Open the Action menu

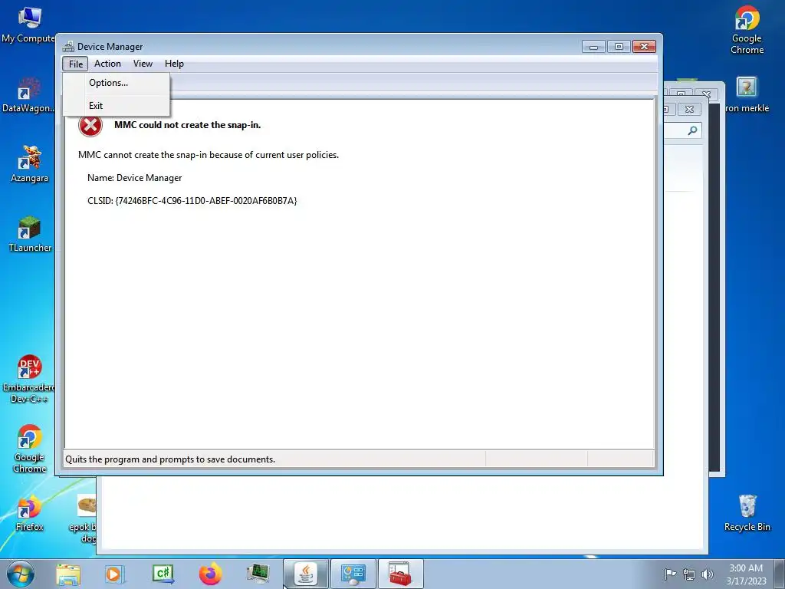[x=107, y=64]
